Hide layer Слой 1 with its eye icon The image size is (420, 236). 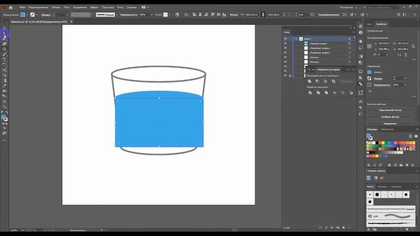coord(285,39)
